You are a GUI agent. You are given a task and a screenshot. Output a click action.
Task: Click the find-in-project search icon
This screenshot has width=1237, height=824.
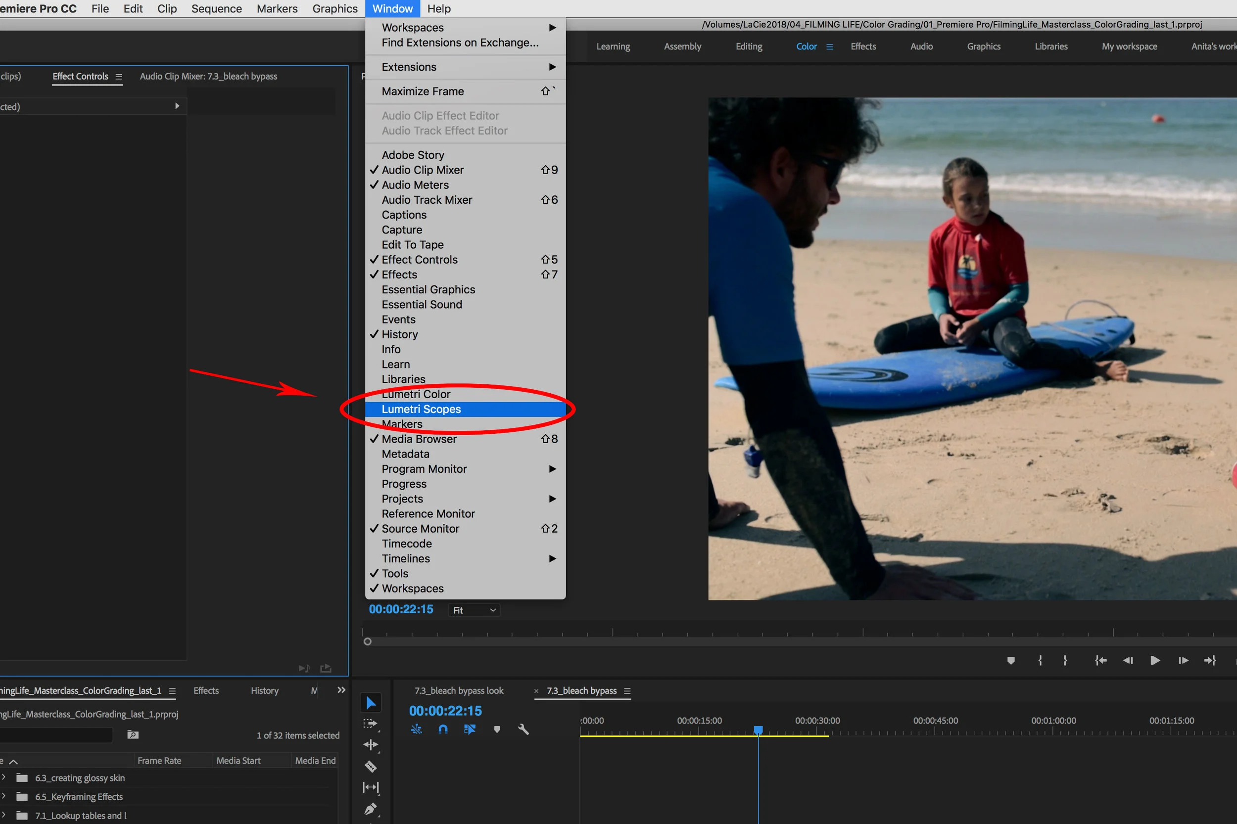pyautogui.click(x=133, y=734)
